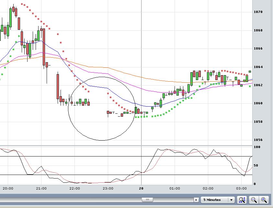The width and height of the screenshot is (273, 208).
Task: Click the 23:00 time axis label
Action: (x=108, y=188)
